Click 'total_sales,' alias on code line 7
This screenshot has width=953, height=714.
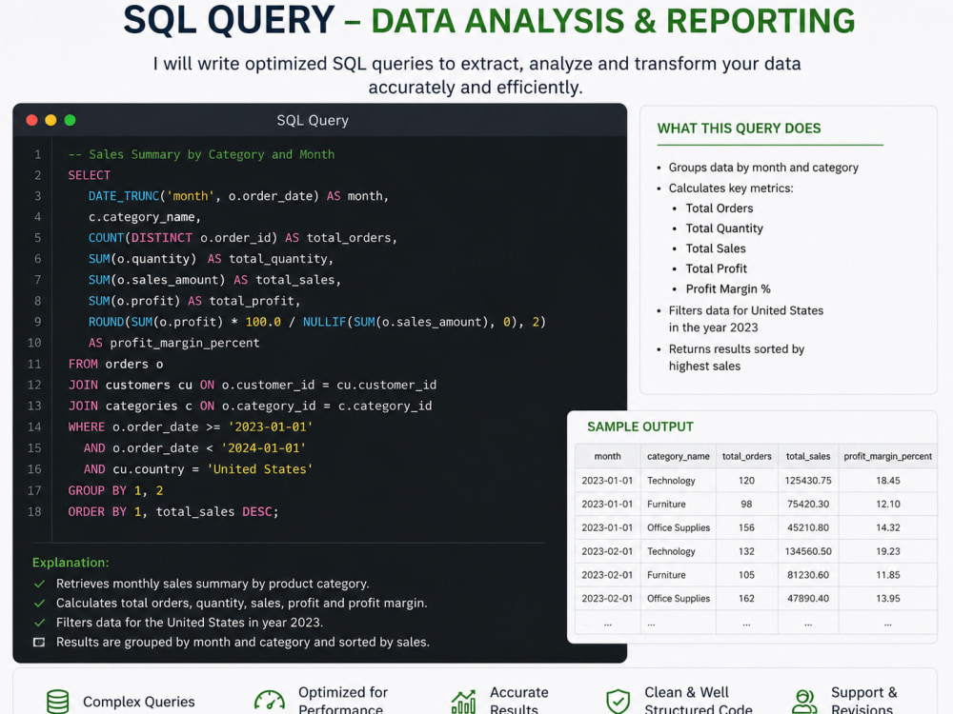(x=297, y=280)
